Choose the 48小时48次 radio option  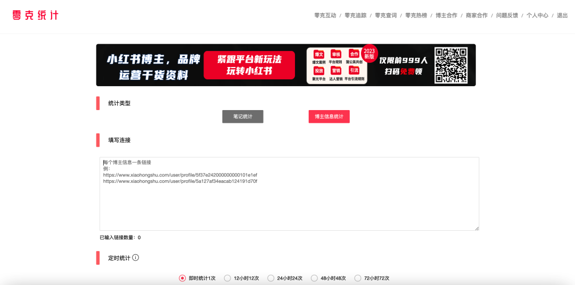[x=314, y=278]
